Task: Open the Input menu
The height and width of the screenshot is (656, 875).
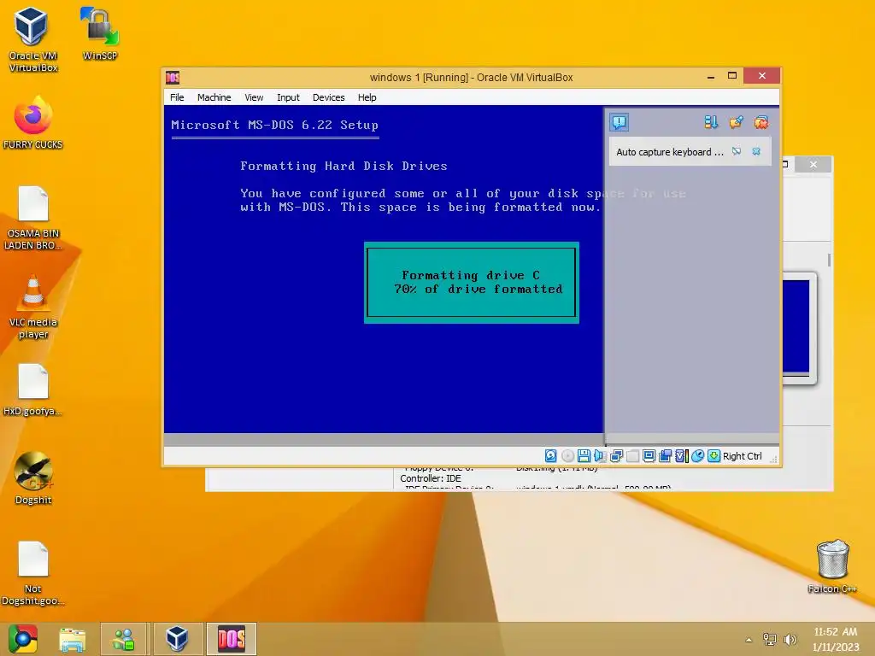Action: click(x=288, y=97)
